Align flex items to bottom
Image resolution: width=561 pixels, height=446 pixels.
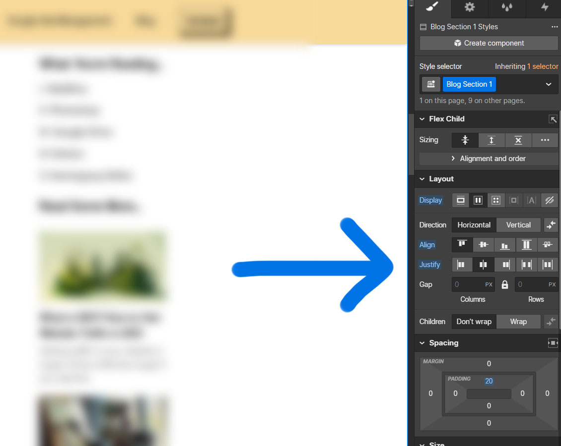505,245
